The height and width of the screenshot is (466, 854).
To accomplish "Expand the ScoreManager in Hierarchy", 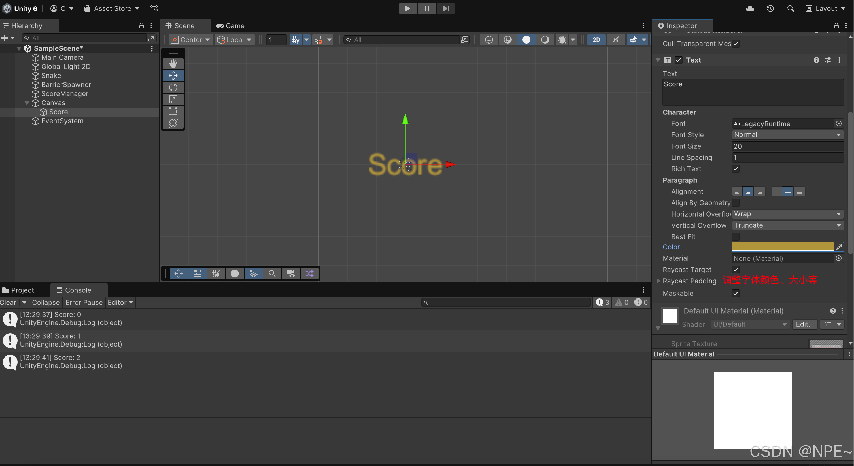I will pyautogui.click(x=27, y=93).
